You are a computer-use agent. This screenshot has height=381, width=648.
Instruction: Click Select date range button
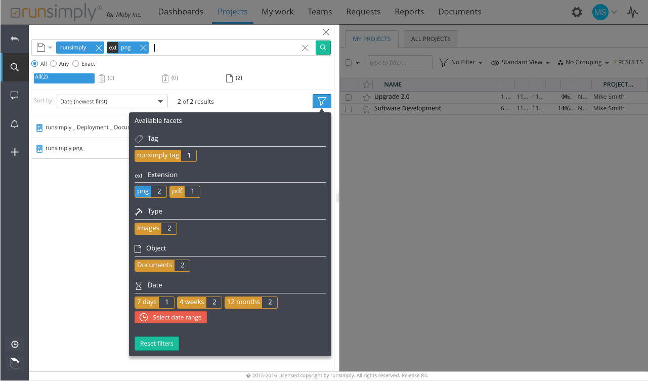coord(171,317)
